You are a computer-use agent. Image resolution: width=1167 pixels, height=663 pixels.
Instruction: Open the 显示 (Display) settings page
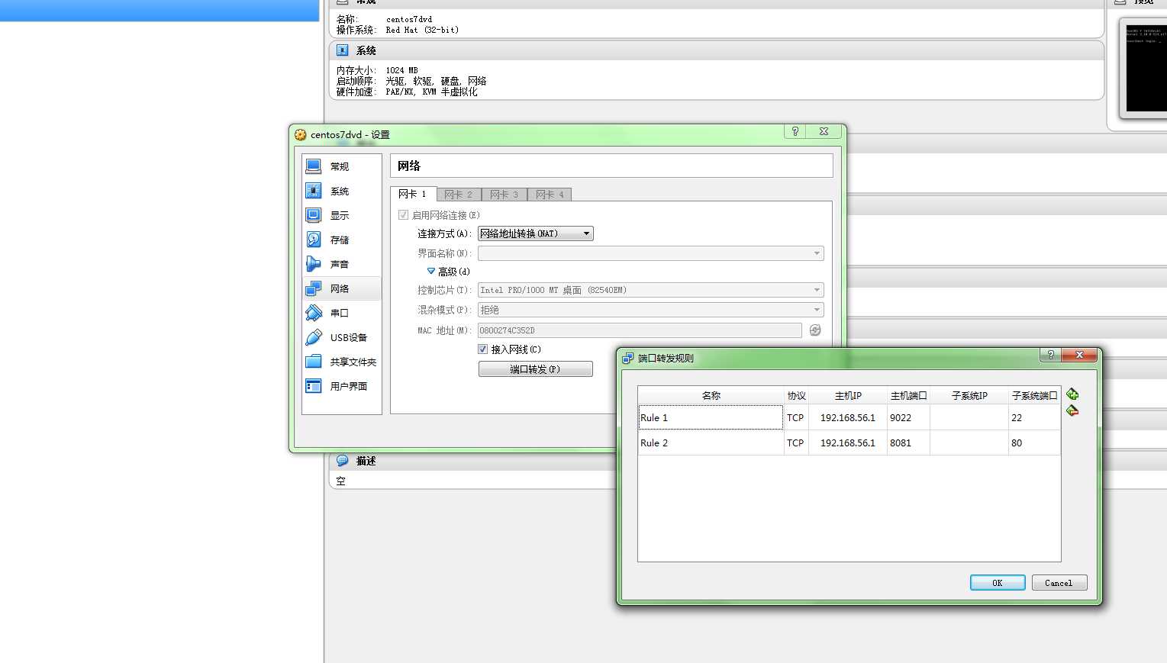(x=341, y=215)
